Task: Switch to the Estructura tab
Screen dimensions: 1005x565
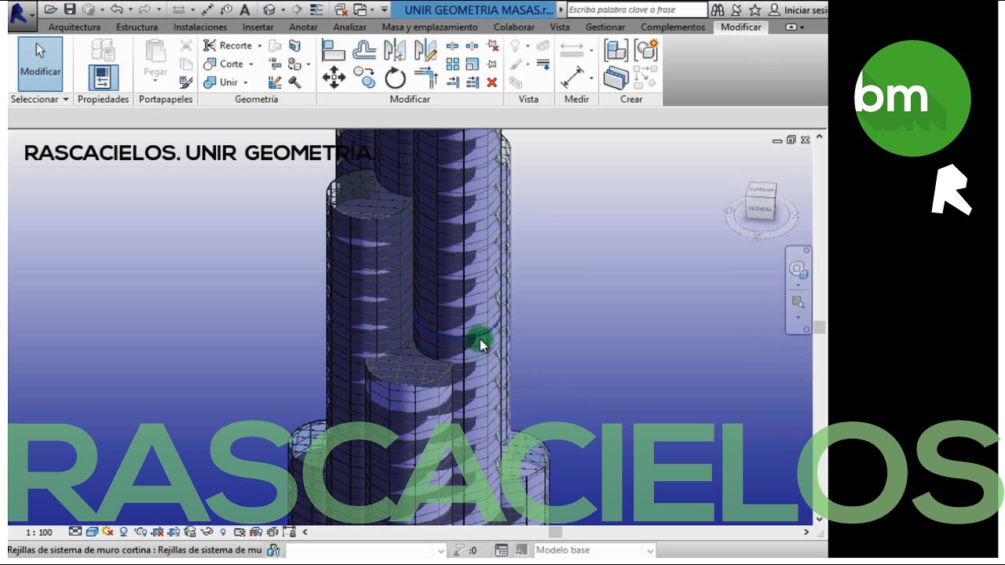Action: click(x=137, y=27)
